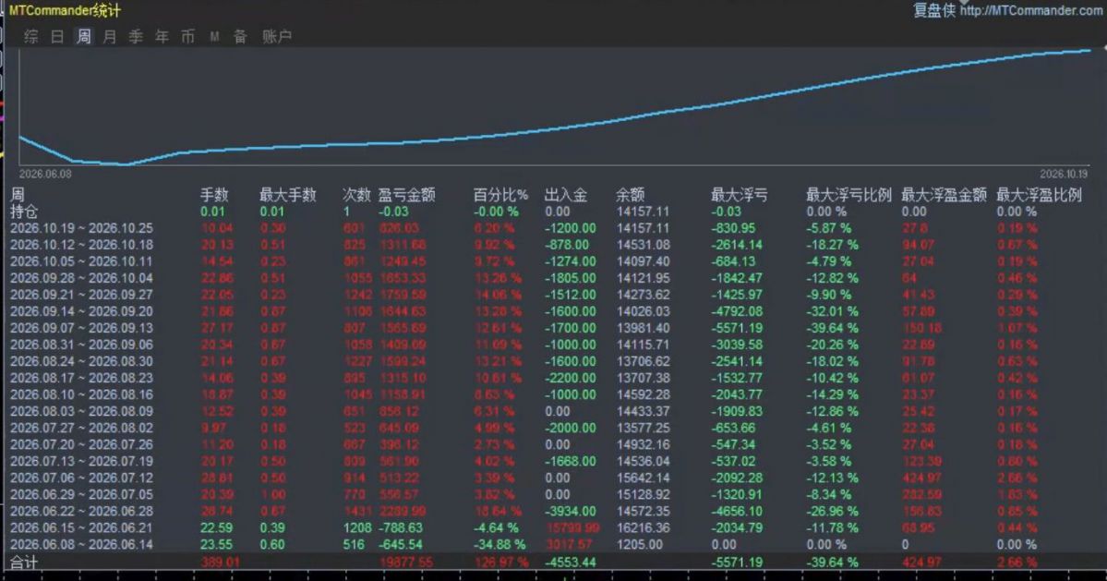1107x581 pixels.
Task: Switch to the 日 daily tab
Action: [x=57, y=37]
